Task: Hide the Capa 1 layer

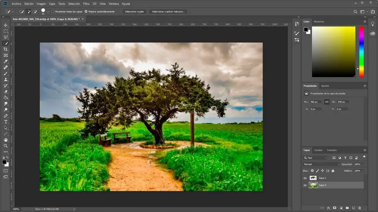Action: pos(305,178)
